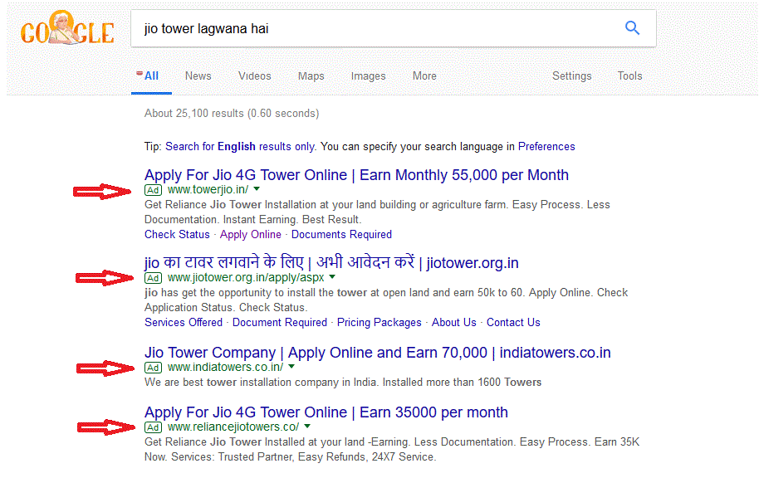Click the www.towerjio.in/ green URL
Image resolution: width=759 pixels, height=478 pixels.
(x=208, y=189)
